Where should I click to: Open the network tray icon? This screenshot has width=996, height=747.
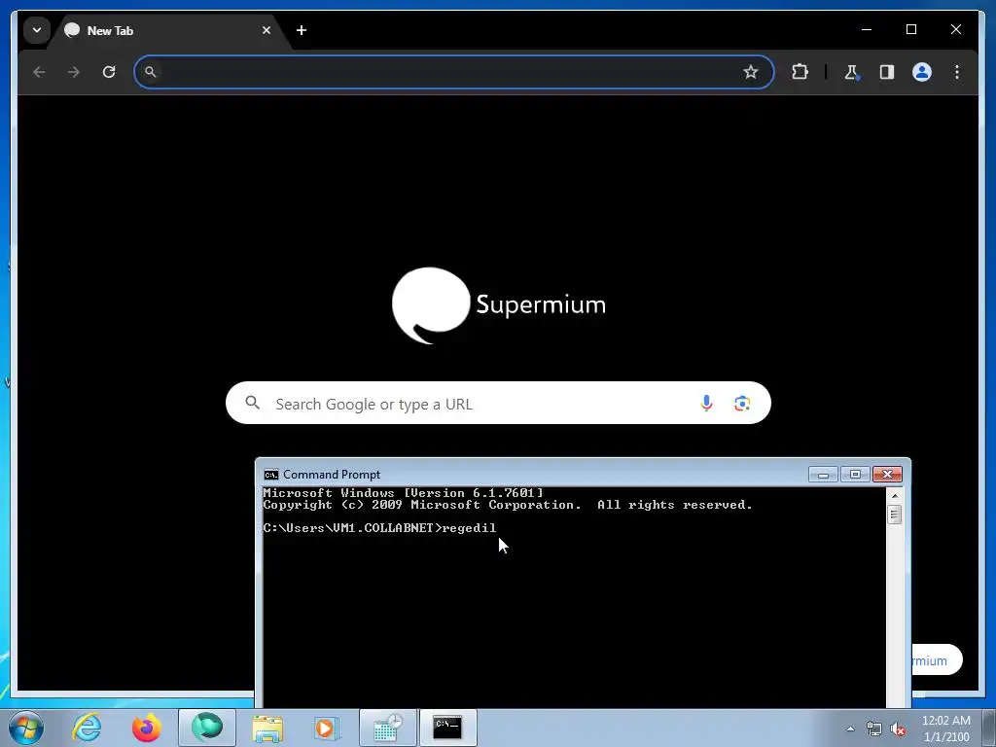(x=874, y=729)
